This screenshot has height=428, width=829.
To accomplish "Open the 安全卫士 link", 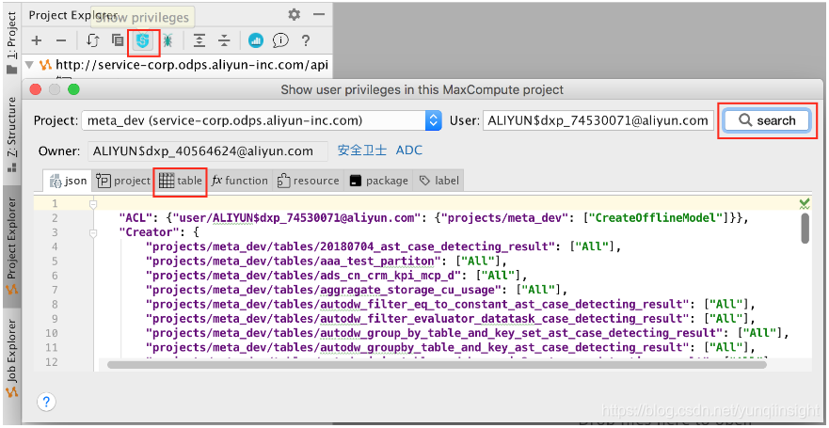I will pyautogui.click(x=362, y=151).
